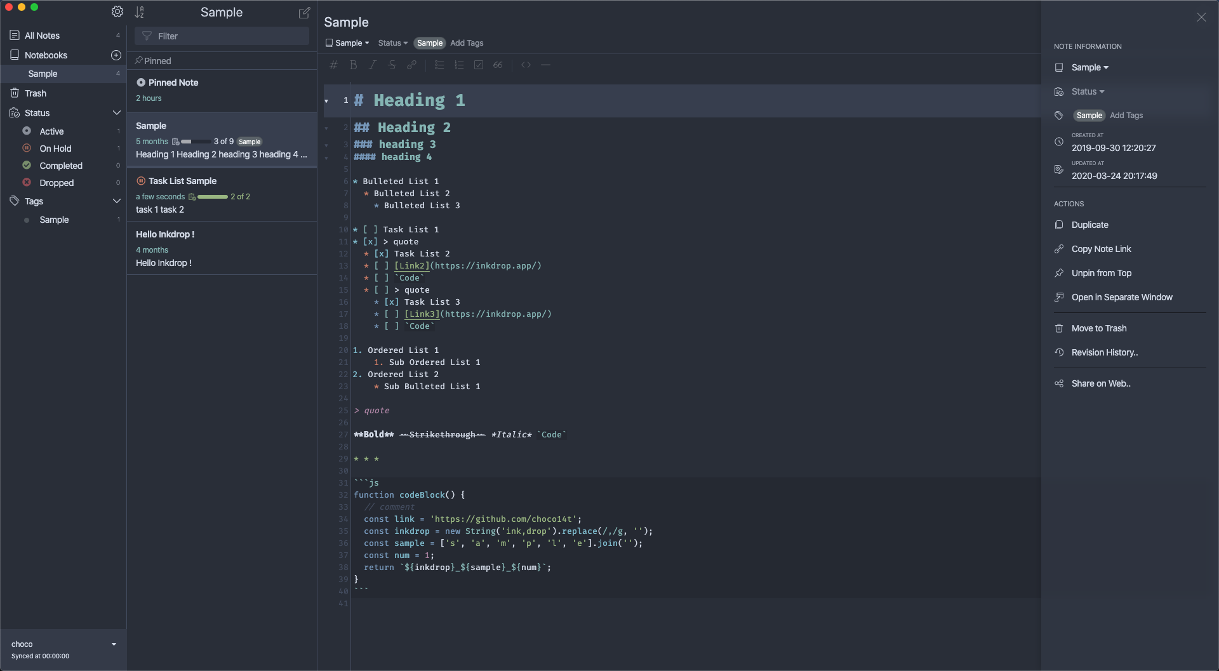Click the Sample note's 3 of 9 progress bar

click(x=196, y=142)
